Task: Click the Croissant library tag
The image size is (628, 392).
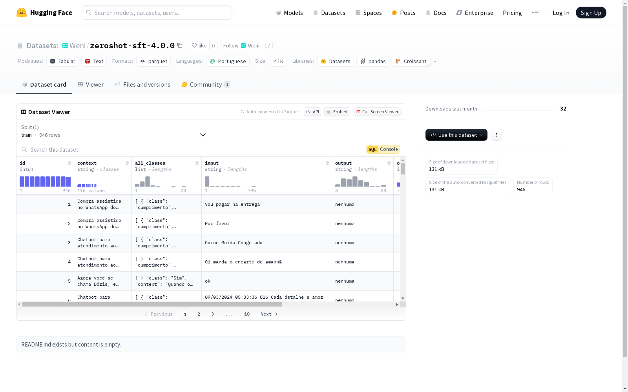Action: pyautogui.click(x=411, y=61)
